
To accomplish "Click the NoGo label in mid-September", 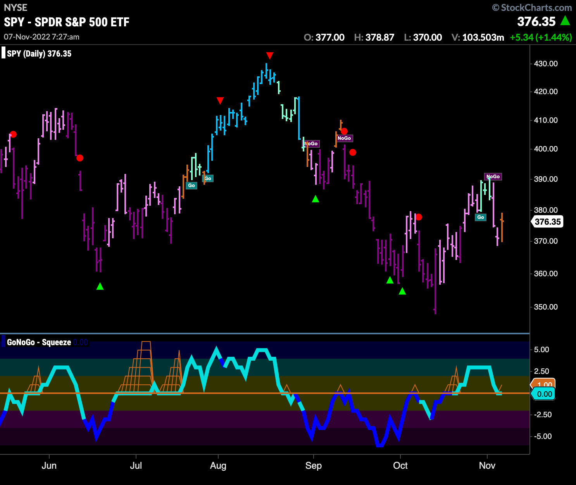I will 344,138.
